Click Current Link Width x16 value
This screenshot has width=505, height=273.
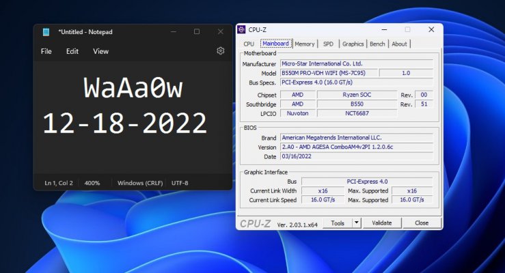point(323,191)
